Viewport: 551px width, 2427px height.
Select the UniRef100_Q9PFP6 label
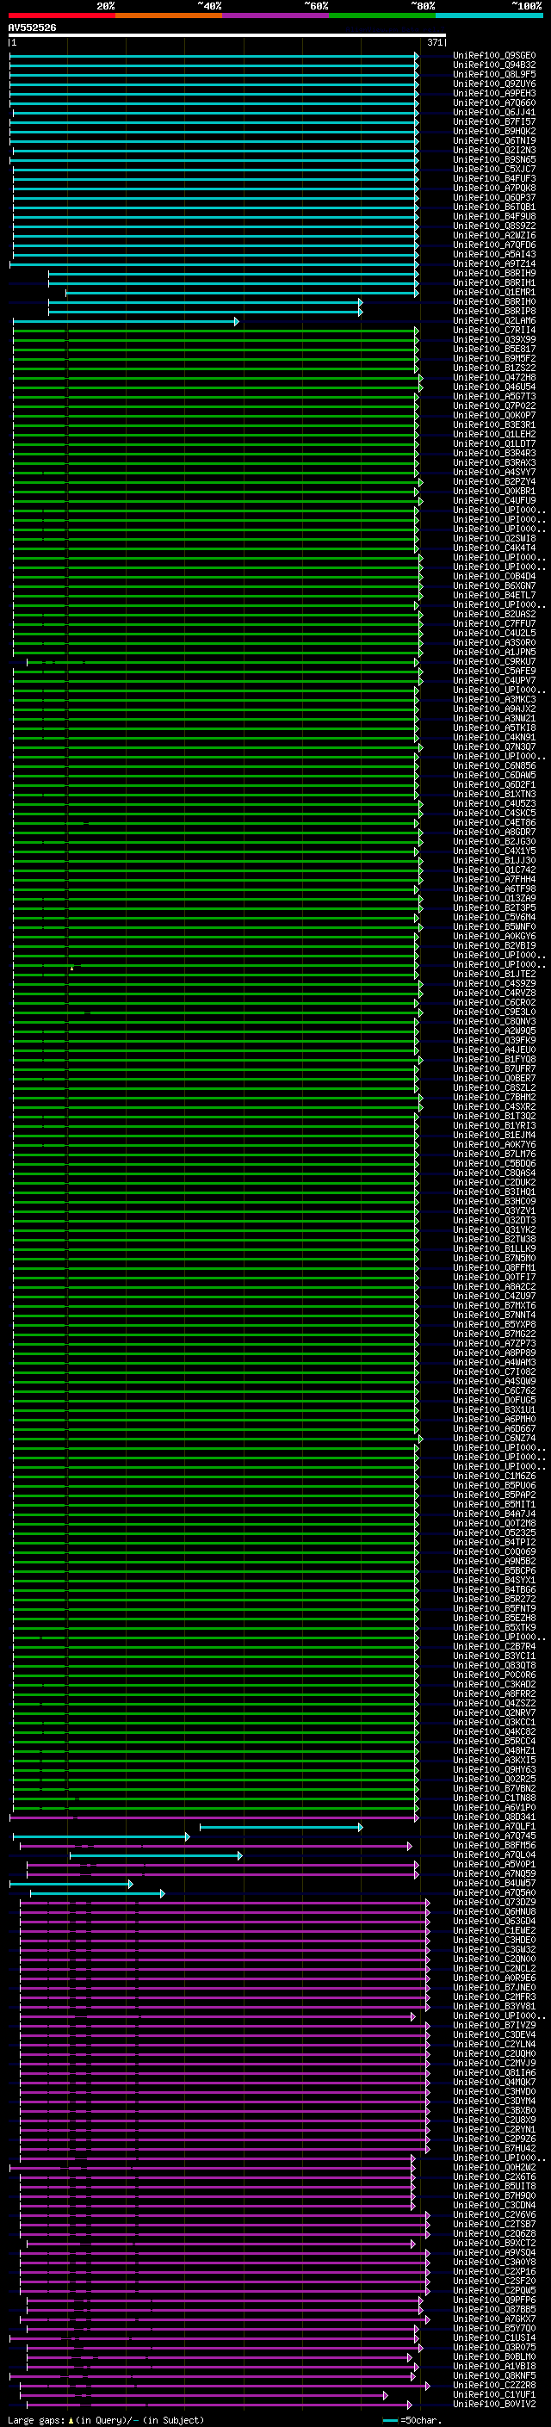pyautogui.click(x=494, y=2300)
